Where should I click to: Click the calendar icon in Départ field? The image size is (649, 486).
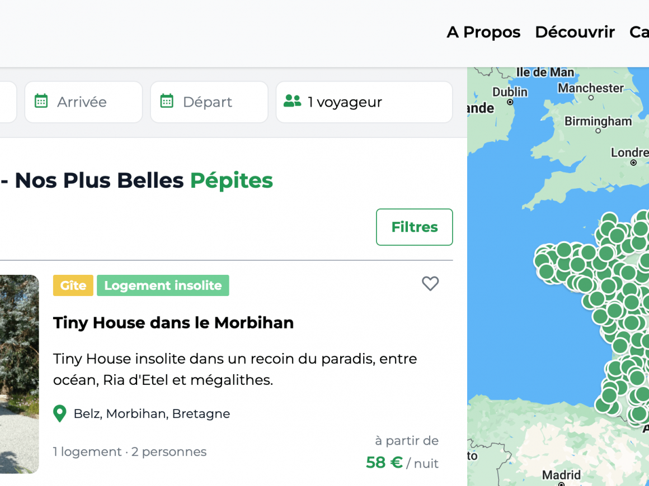[167, 101]
